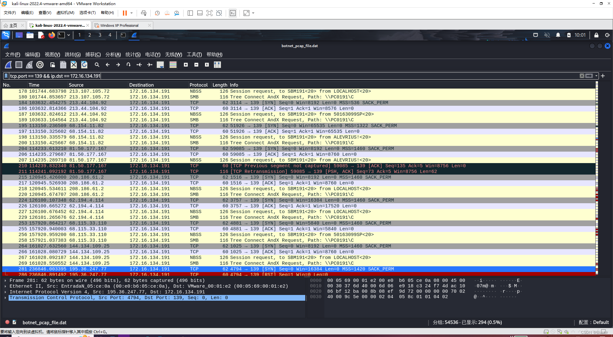Viewport: 613px width, 337px height.
Task: Zoom out the main window text
Action: pos(196,65)
